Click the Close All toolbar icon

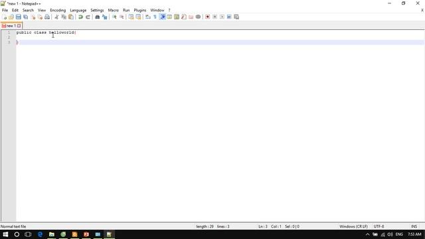click(x=40, y=17)
